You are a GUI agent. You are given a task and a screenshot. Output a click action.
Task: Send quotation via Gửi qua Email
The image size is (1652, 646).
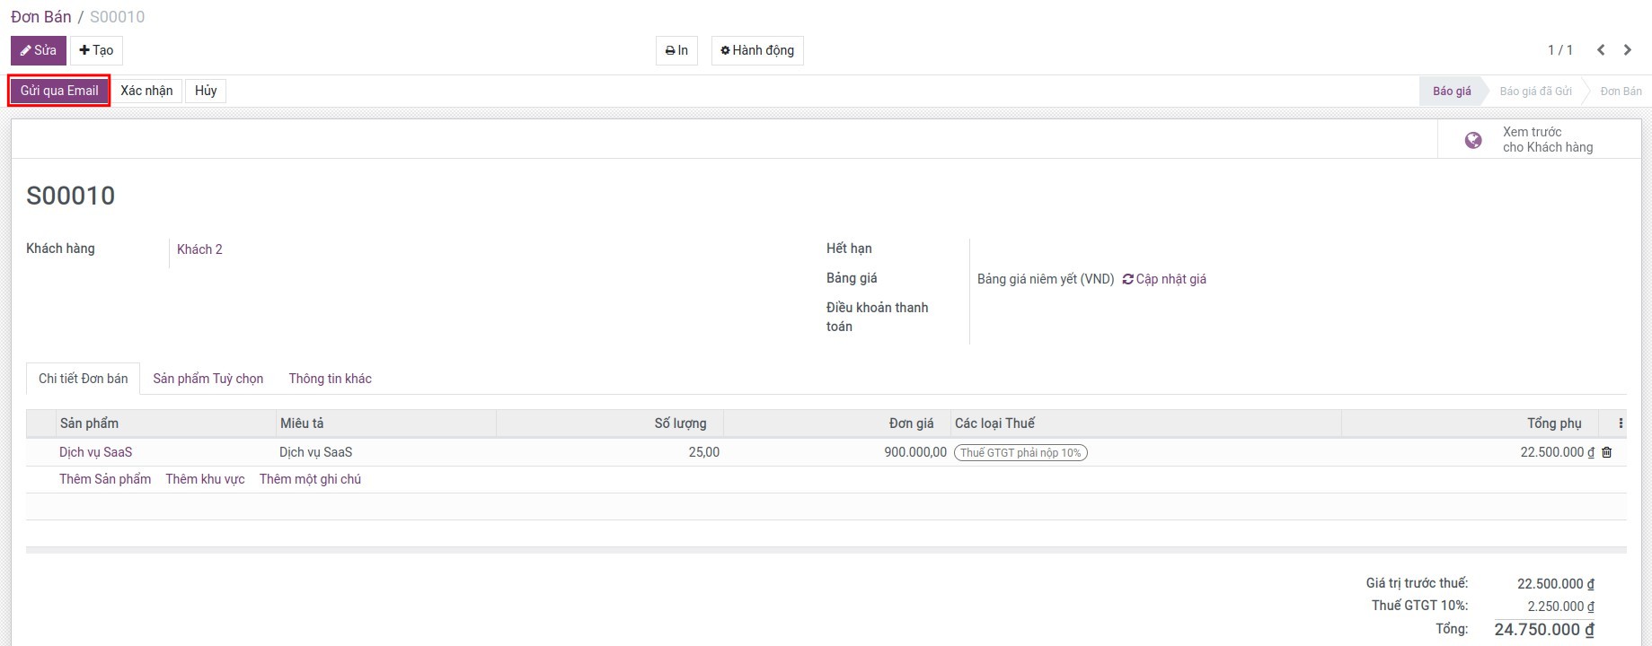(59, 91)
